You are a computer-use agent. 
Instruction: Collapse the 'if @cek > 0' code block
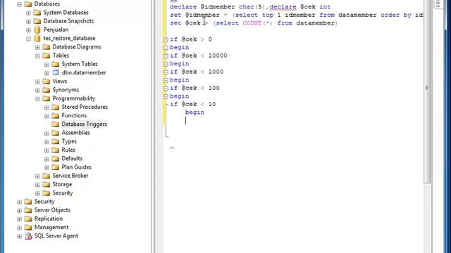pyautogui.click(x=166, y=39)
